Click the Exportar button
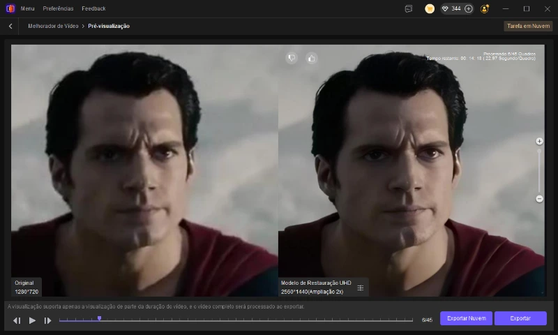Screen dimensions: 558x335 [x=520, y=318]
